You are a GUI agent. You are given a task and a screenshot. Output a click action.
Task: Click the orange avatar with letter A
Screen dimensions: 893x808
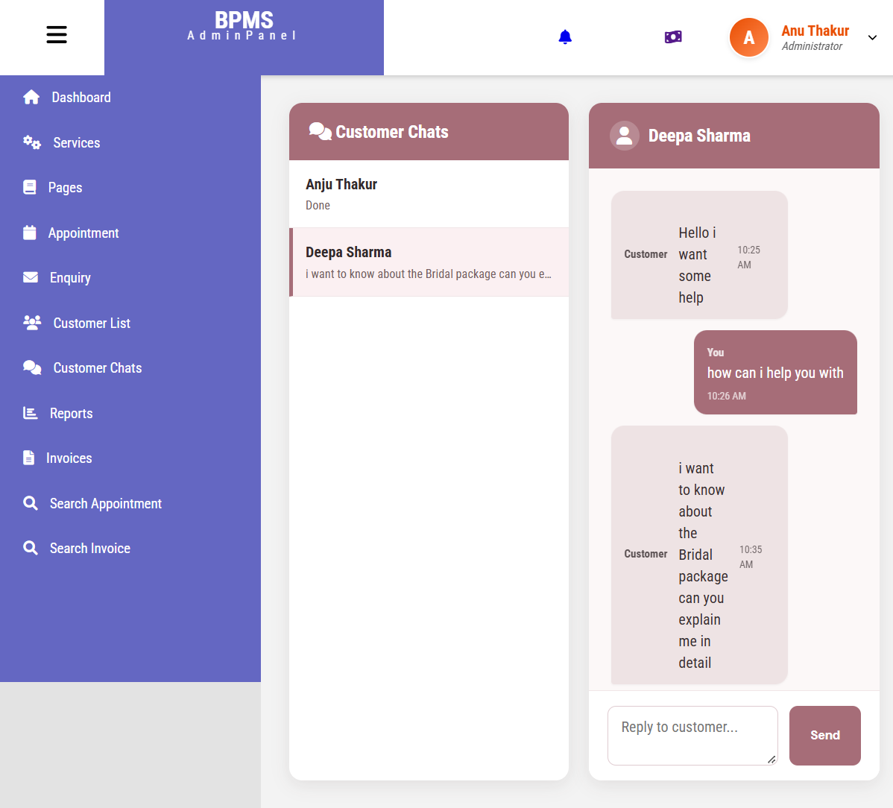click(x=749, y=37)
